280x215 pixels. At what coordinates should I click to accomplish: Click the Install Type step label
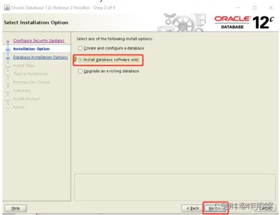(x=24, y=65)
